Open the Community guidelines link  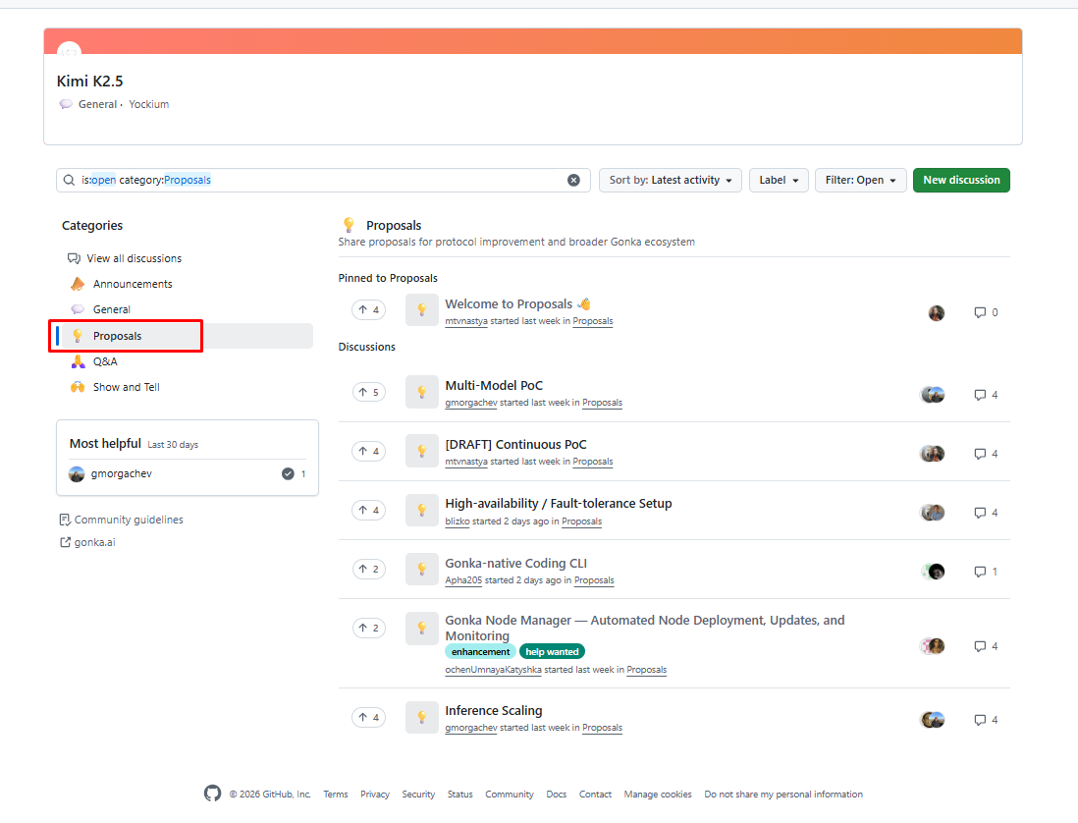[x=129, y=520]
